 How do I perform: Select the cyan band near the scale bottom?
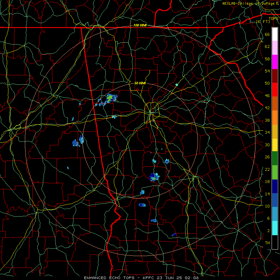(275, 228)
